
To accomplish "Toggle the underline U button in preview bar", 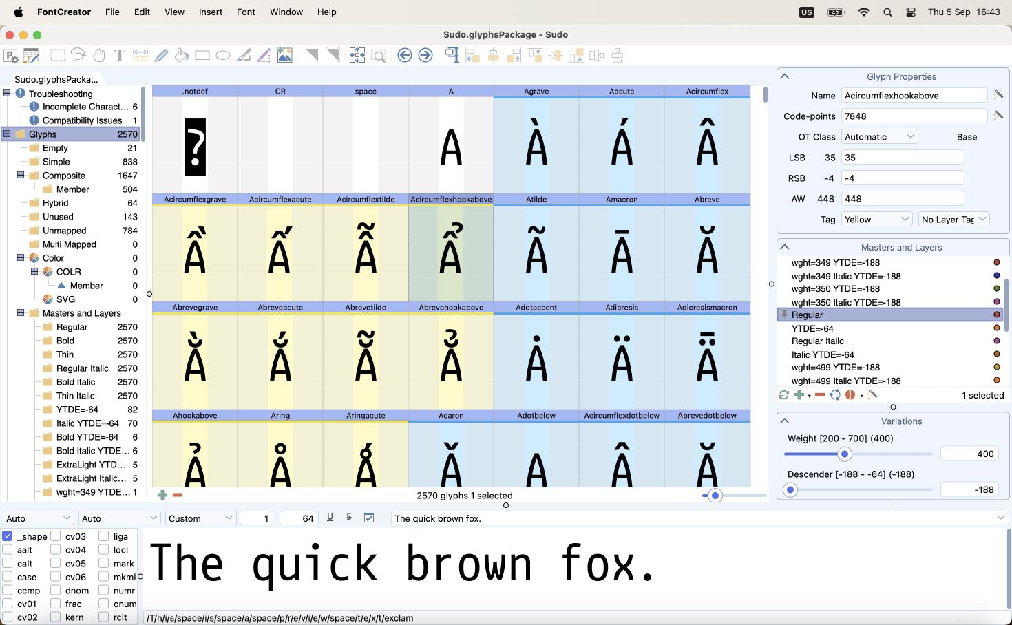I will coord(330,517).
